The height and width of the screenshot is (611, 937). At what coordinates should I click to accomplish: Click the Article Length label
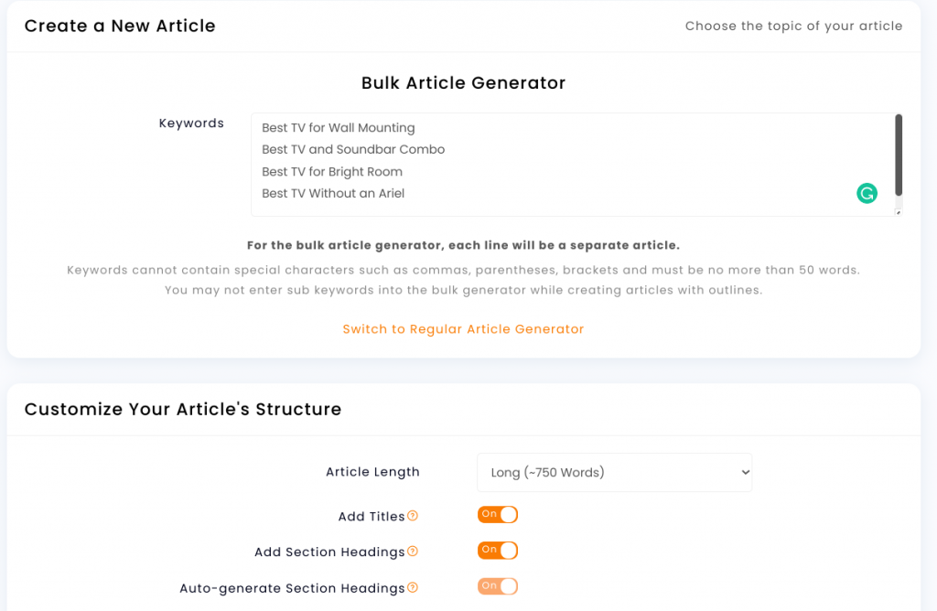[x=373, y=472]
